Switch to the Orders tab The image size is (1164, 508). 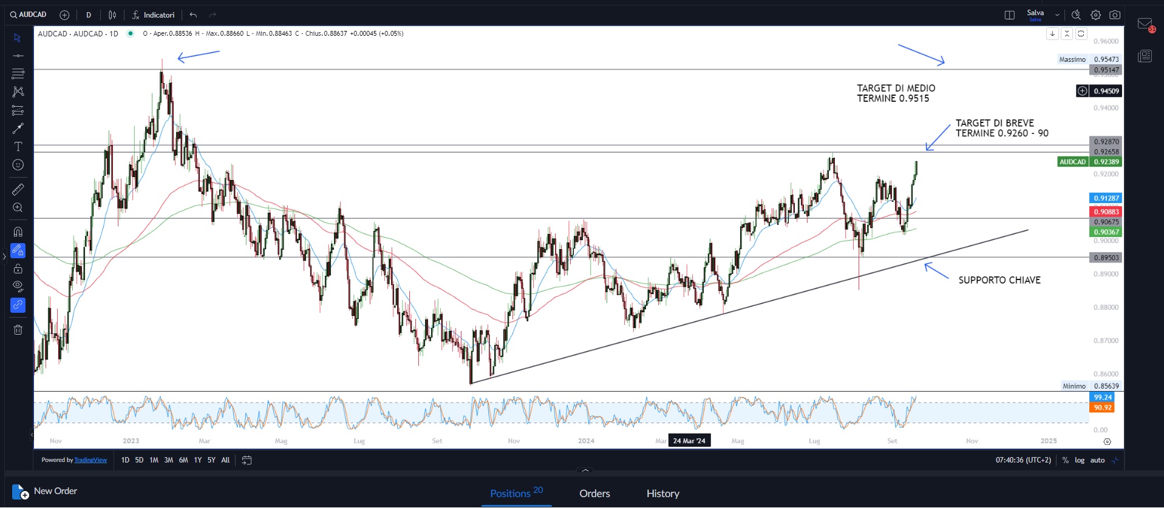tap(594, 493)
